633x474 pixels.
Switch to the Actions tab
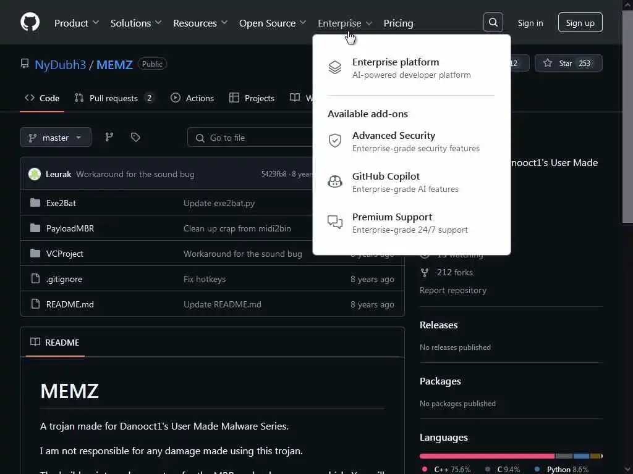click(x=192, y=98)
